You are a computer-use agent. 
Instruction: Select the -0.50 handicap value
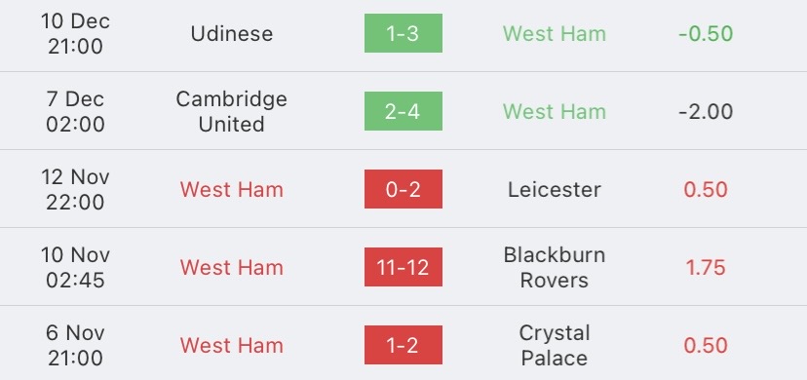tap(706, 33)
